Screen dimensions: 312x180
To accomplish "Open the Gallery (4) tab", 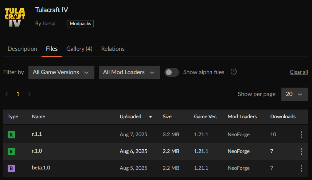I will click(79, 49).
